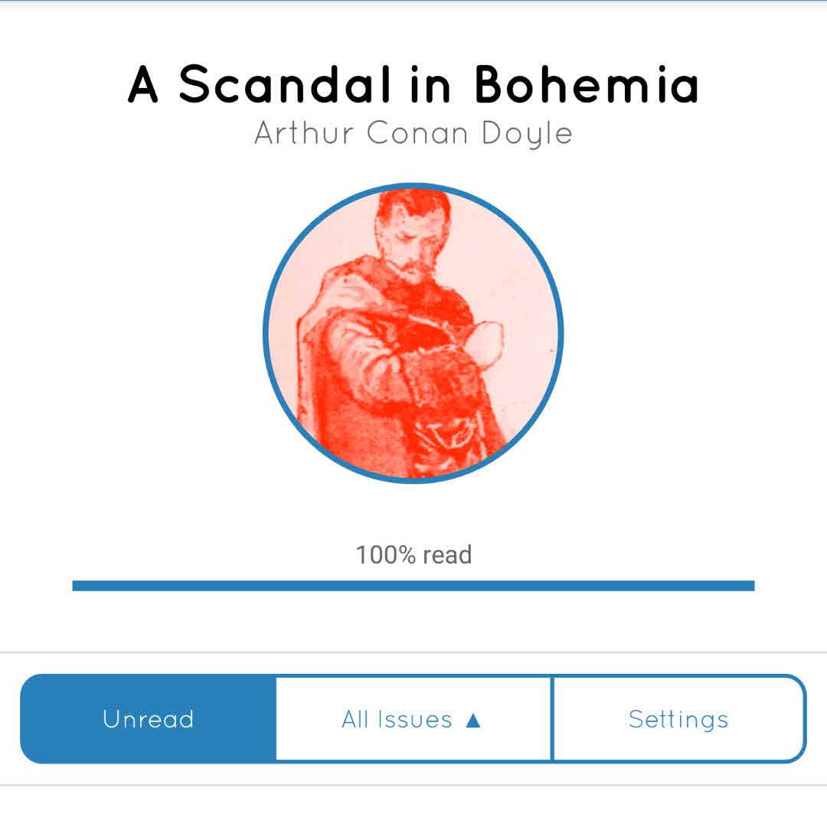Tap the circular red cover illustration
Image resolution: width=827 pixels, height=827 pixels.
413,334
